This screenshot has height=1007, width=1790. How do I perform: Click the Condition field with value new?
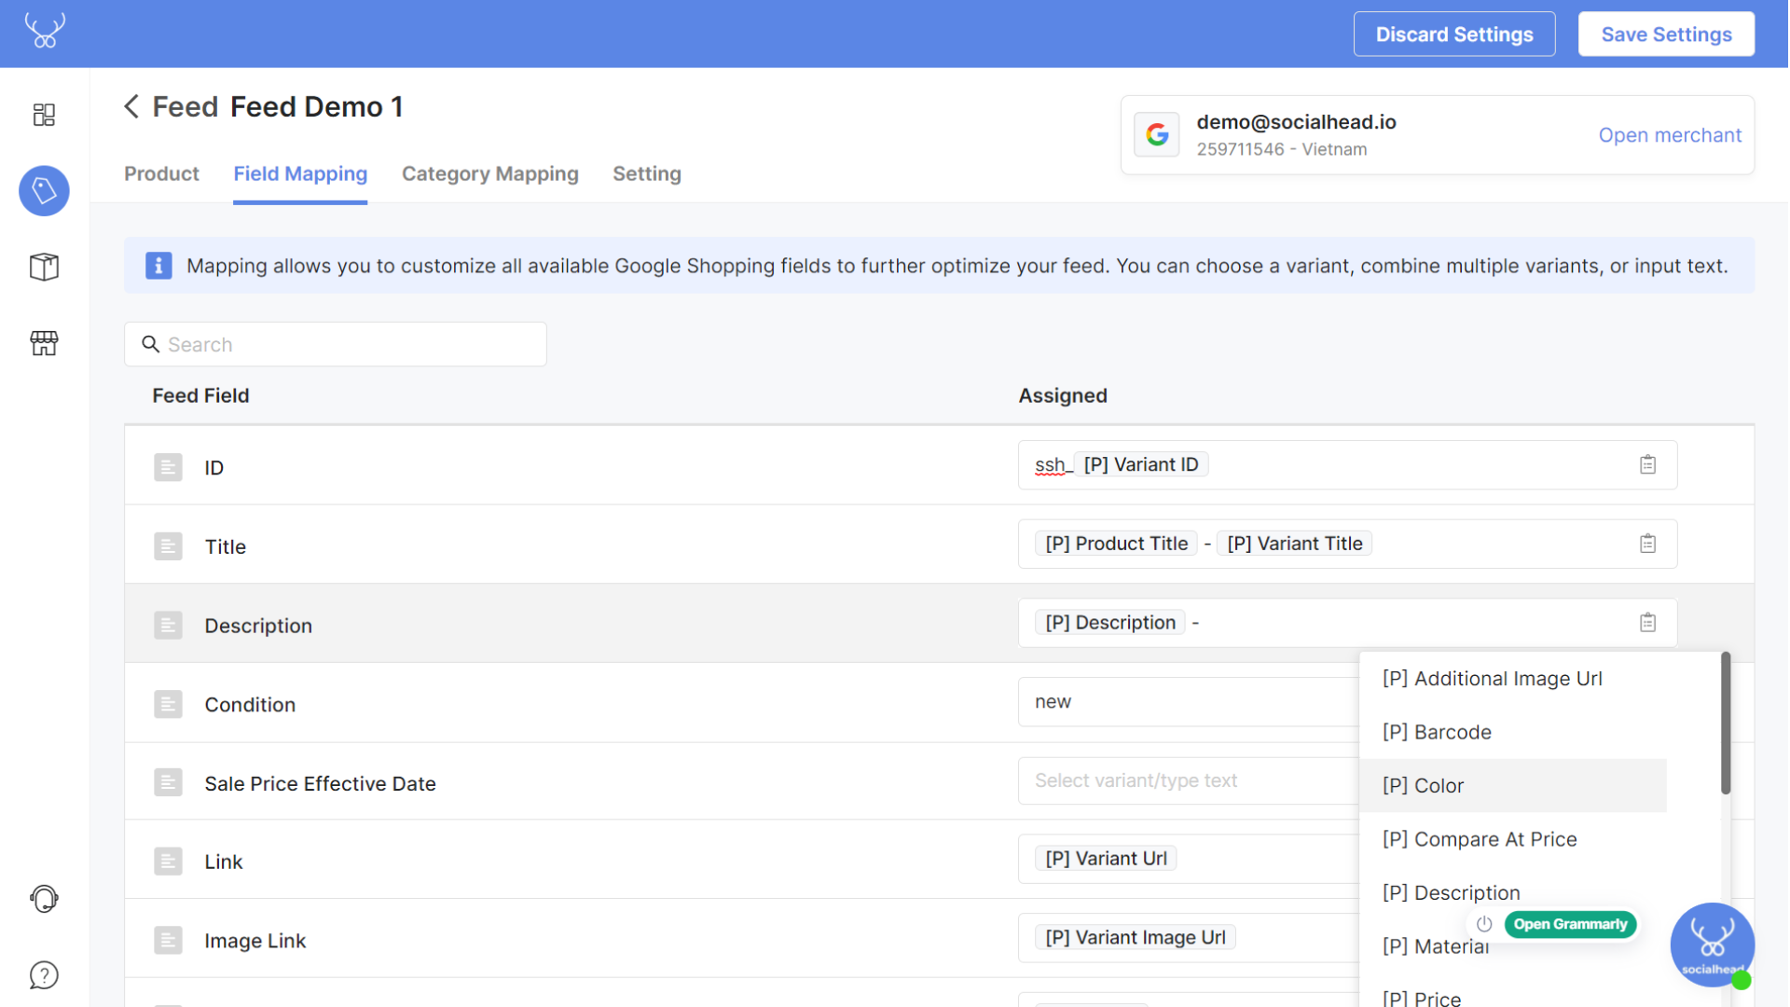[x=1189, y=701]
